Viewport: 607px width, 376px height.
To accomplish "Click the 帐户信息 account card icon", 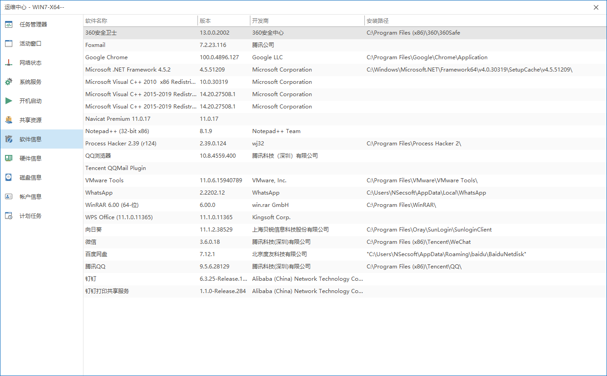I will (x=9, y=197).
